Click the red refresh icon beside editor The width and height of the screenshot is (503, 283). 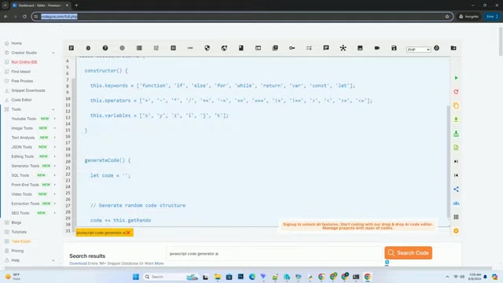click(x=456, y=92)
